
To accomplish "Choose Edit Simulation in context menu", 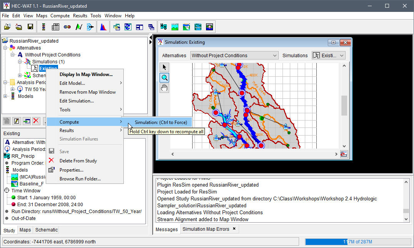I will pos(85,101).
